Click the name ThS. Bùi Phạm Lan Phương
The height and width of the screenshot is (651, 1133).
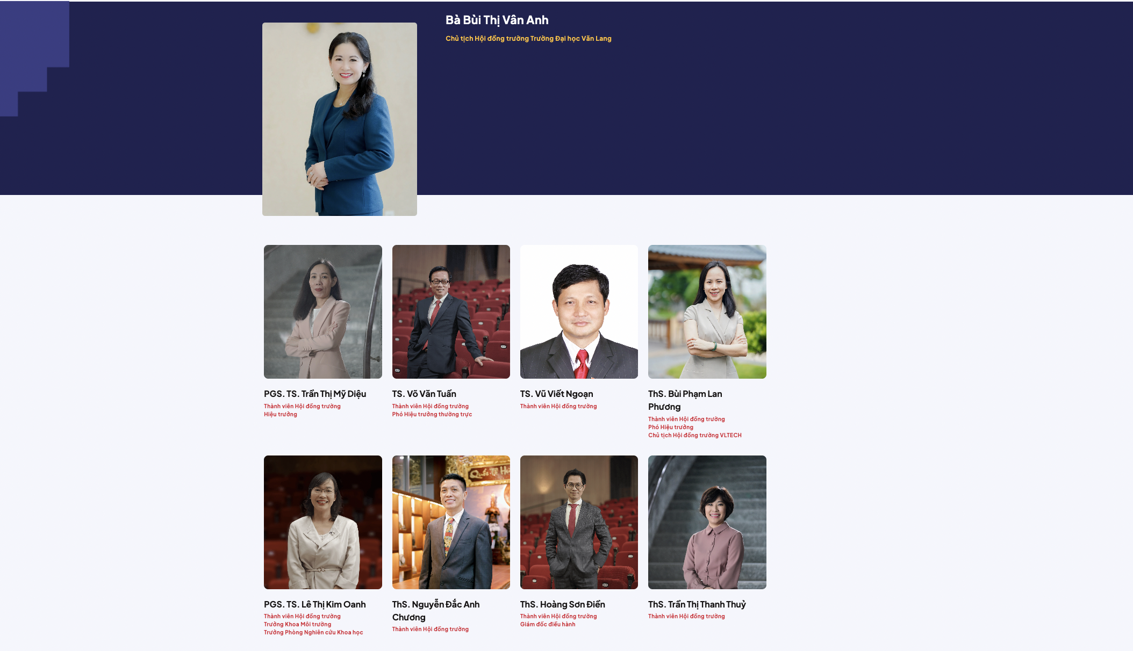[x=685, y=400]
